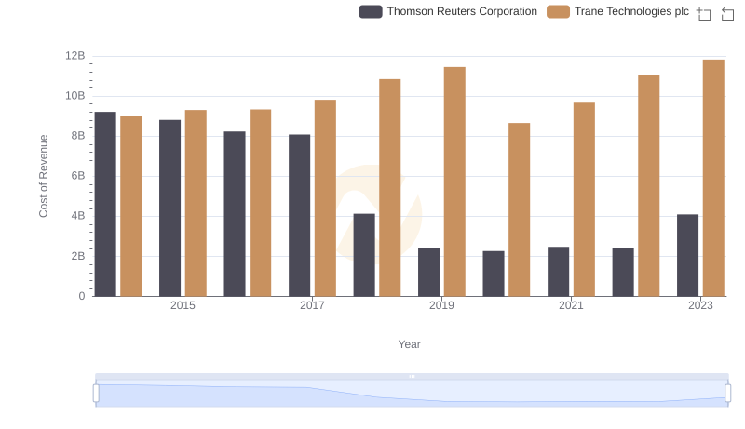Image resolution: width=745 pixels, height=429 pixels.
Task: Click Trane Technologies bar for 2014
Action: coord(131,207)
